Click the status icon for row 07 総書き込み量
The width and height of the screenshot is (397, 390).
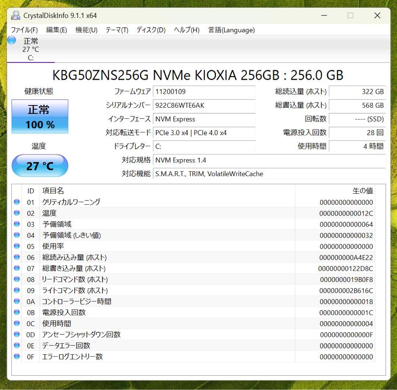(x=17, y=268)
